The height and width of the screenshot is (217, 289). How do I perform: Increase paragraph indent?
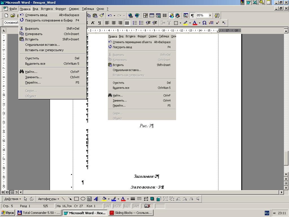tap(155, 23)
